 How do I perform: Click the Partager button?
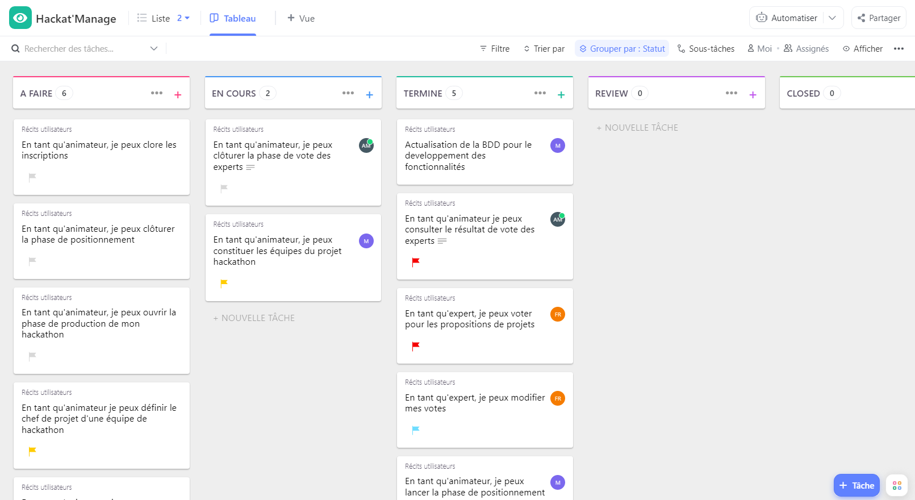tap(879, 18)
